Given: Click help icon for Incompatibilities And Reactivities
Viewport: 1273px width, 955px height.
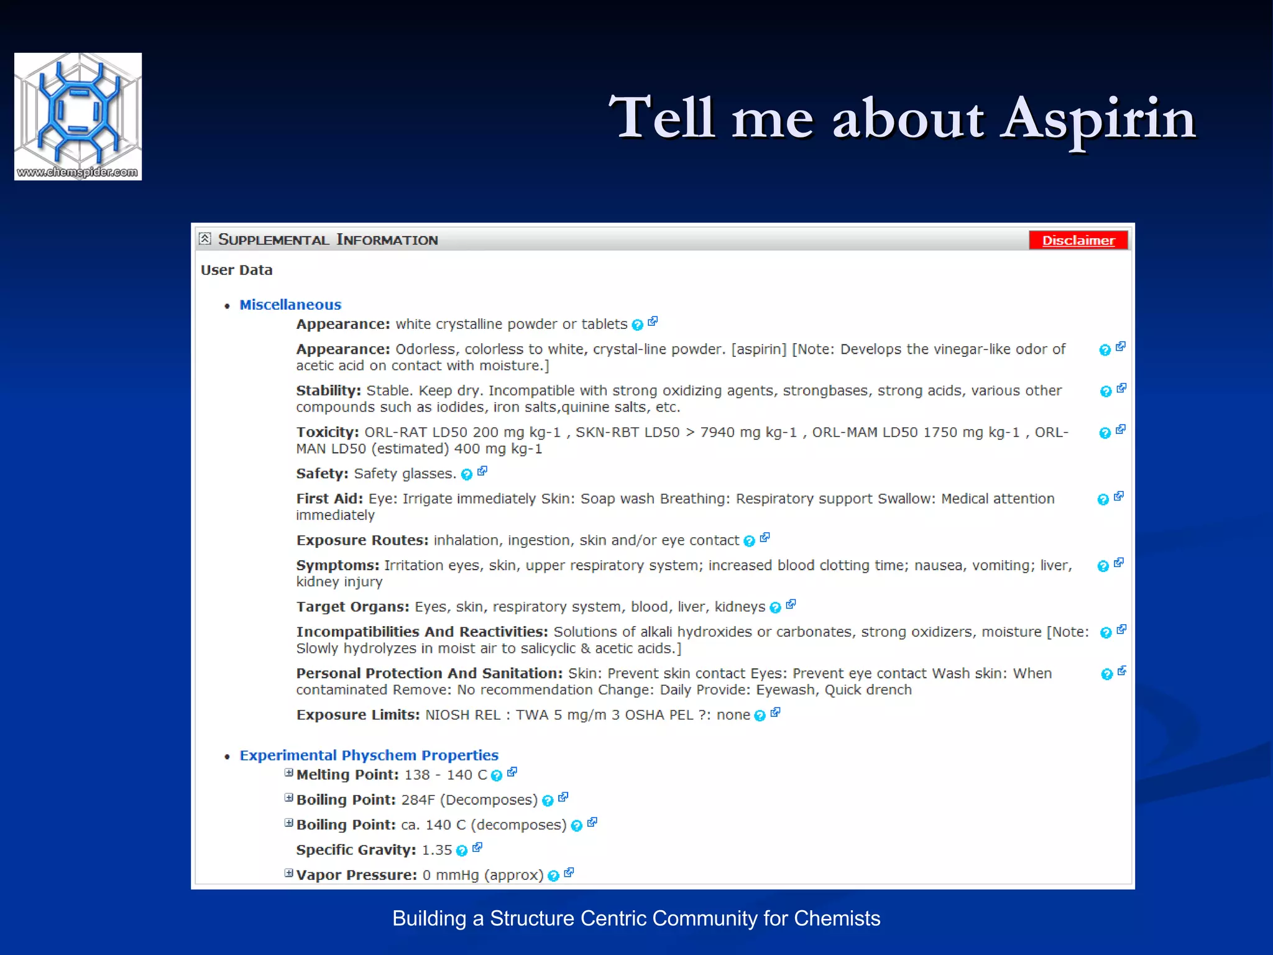Looking at the screenshot, I should 1106,633.
